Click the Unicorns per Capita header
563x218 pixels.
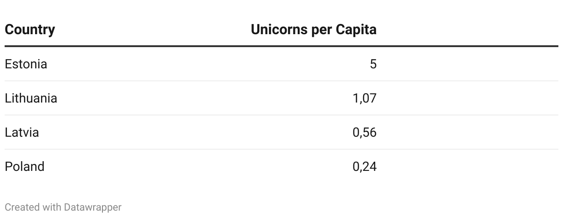coord(313,30)
